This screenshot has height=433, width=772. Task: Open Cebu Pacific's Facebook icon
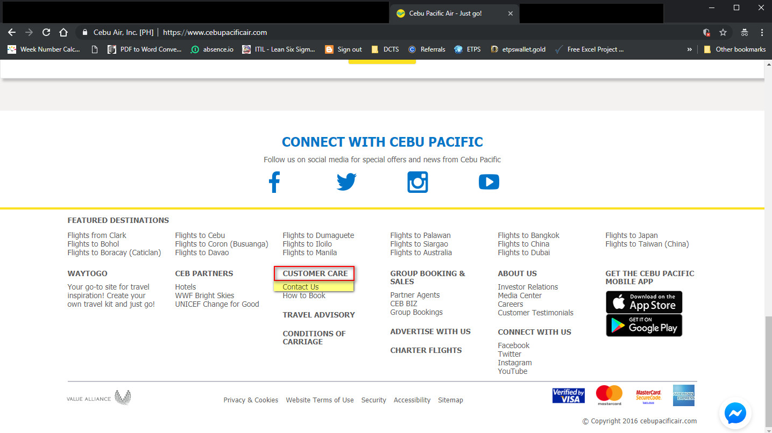[x=274, y=182]
